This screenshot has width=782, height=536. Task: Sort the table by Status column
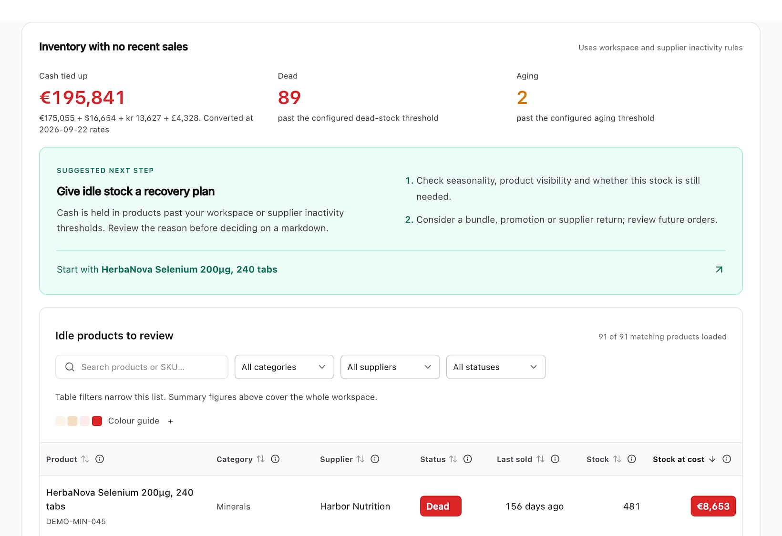(x=453, y=459)
